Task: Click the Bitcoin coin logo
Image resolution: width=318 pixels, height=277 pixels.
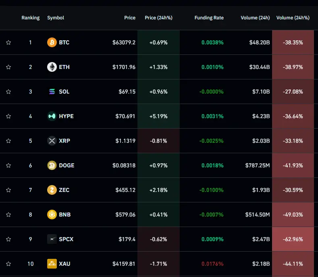Action: 52,42
